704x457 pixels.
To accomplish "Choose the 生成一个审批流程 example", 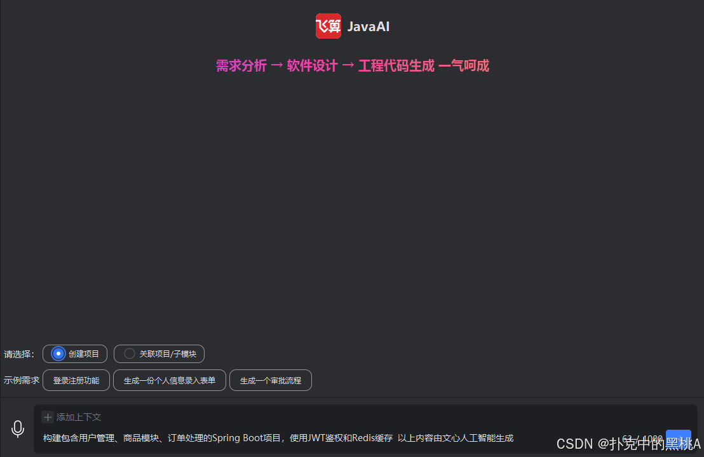I will point(271,380).
